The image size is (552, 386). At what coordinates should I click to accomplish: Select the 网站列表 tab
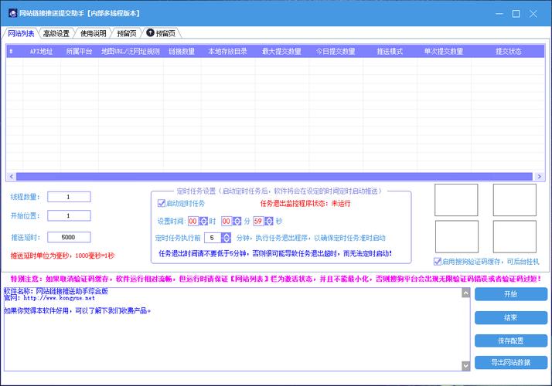(21, 33)
